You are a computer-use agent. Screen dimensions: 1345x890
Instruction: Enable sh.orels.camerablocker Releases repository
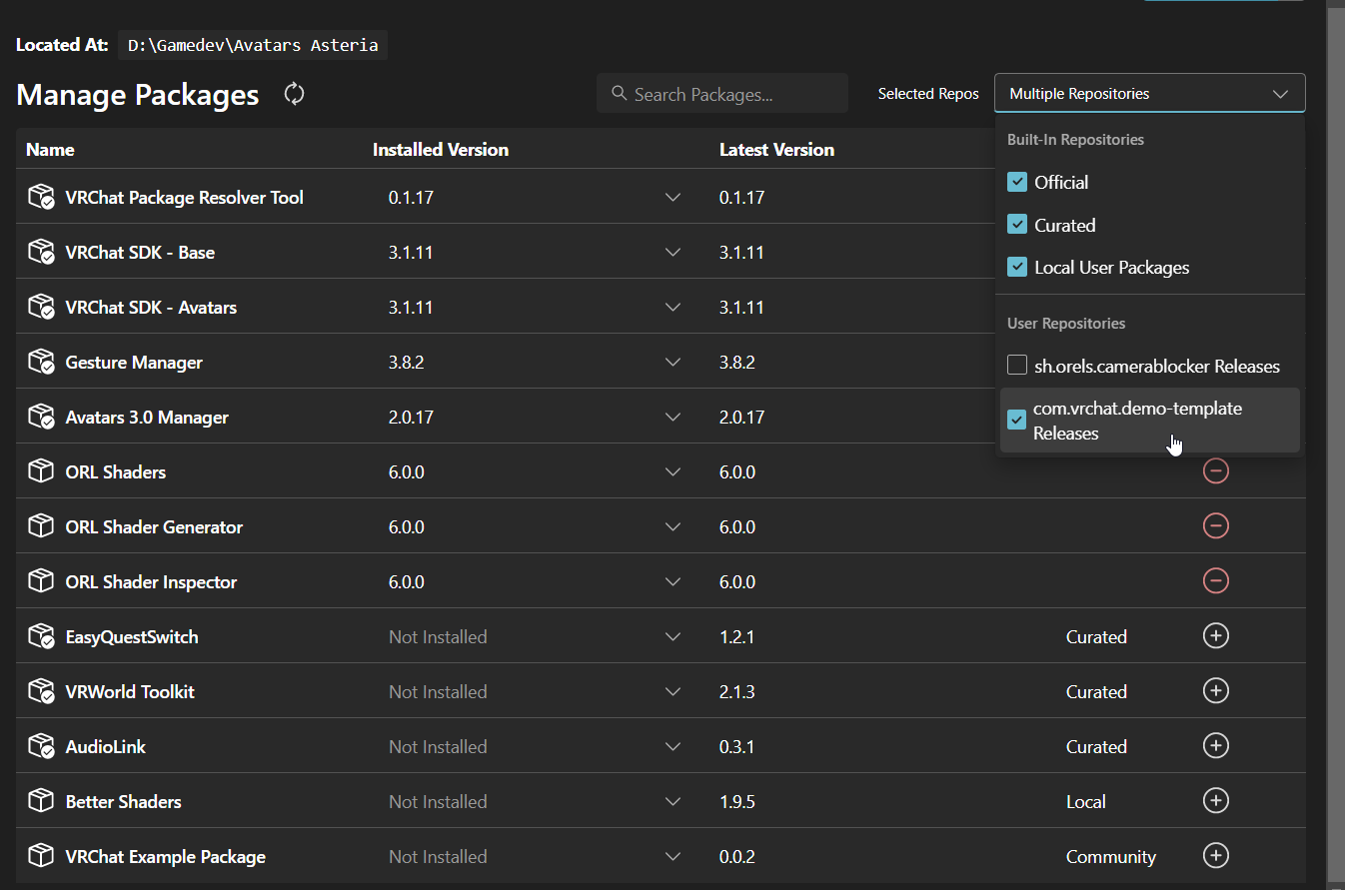(x=1017, y=365)
